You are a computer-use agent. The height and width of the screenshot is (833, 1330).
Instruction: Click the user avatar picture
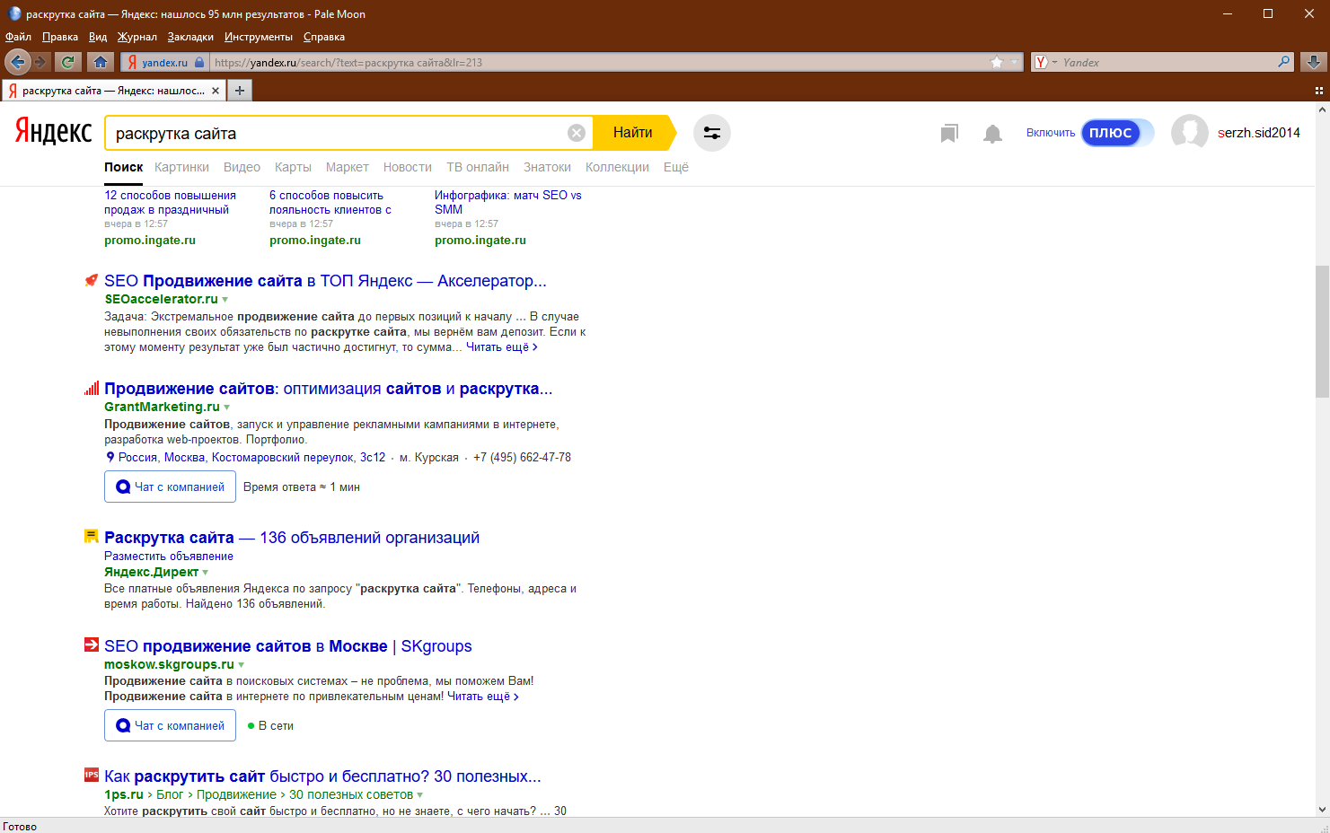pos(1189,133)
